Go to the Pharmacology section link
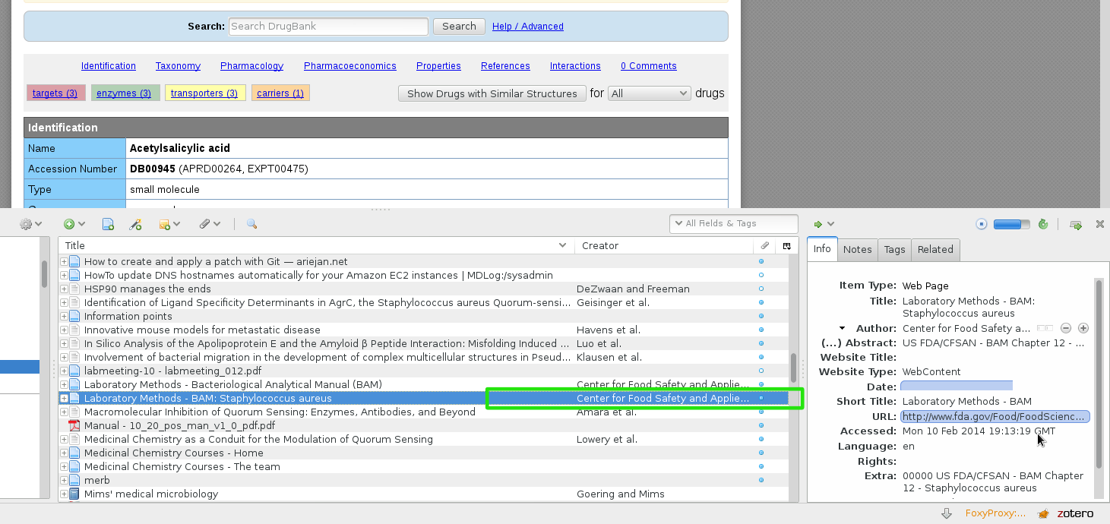The height and width of the screenshot is (524, 1110). pyautogui.click(x=251, y=66)
